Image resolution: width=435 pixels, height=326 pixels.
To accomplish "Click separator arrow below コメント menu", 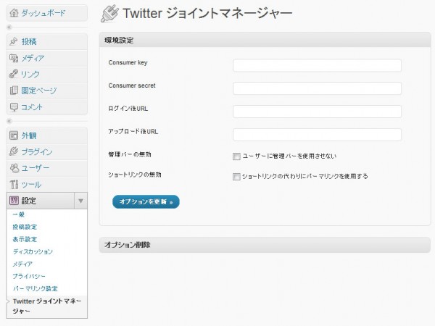I will click(x=9, y=121).
